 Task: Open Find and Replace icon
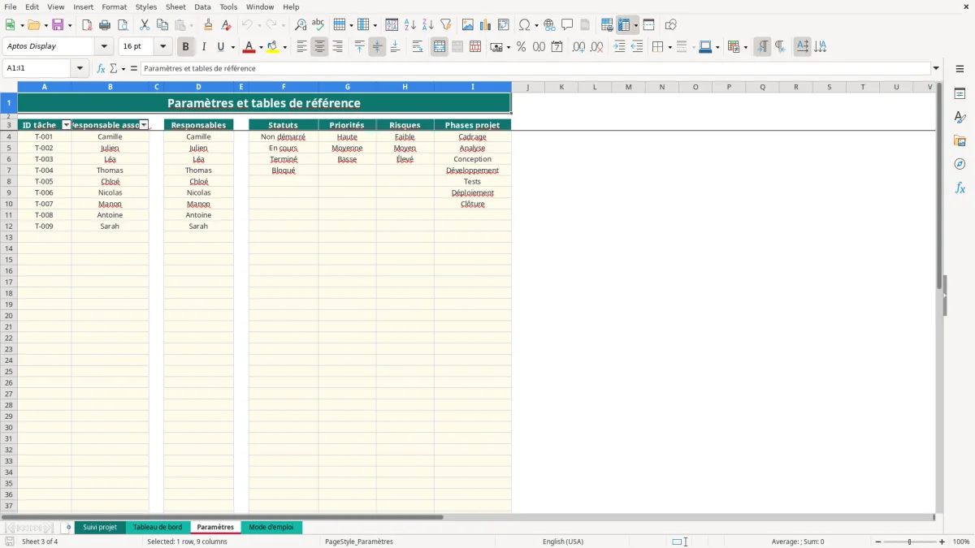[301, 25]
